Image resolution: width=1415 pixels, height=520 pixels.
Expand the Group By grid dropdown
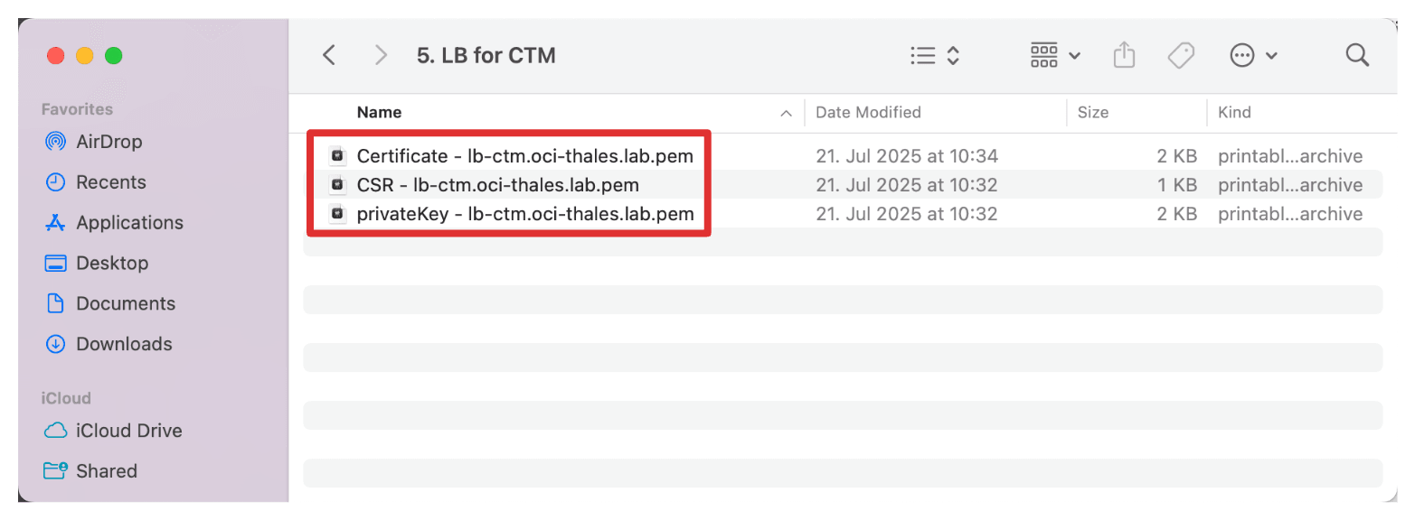tap(1055, 56)
